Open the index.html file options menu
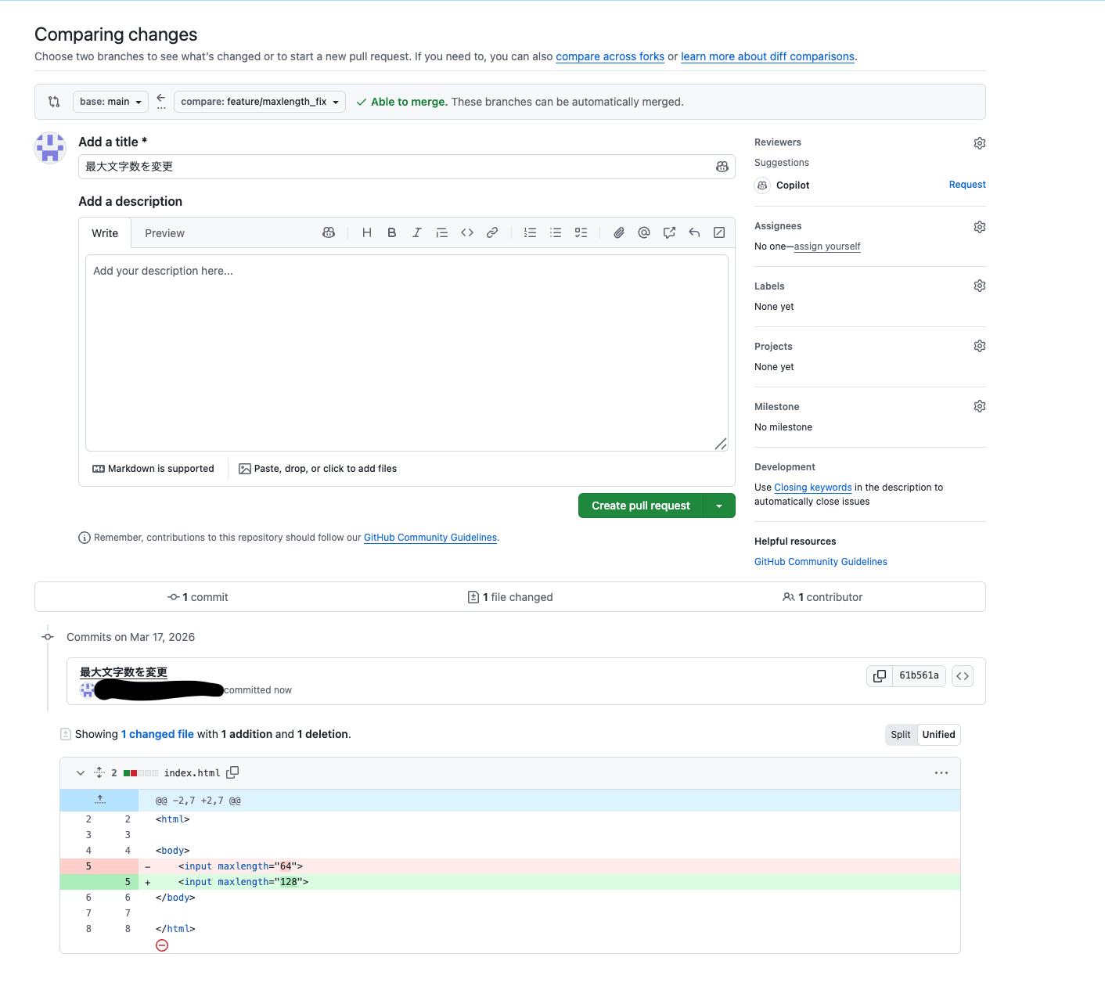The image size is (1105, 997). (941, 773)
